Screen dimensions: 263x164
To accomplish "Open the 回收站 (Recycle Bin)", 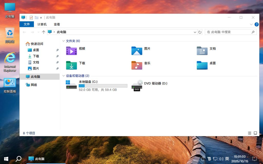I will 10,33.
